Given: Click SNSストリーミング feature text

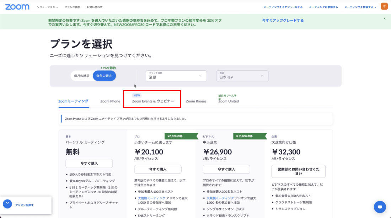Looking at the screenshot, I should 151,216.
